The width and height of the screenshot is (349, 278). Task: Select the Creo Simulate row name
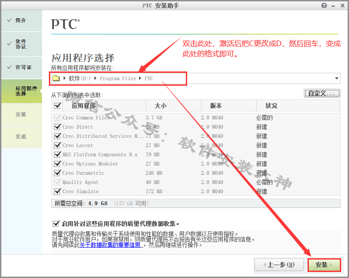coord(80,191)
